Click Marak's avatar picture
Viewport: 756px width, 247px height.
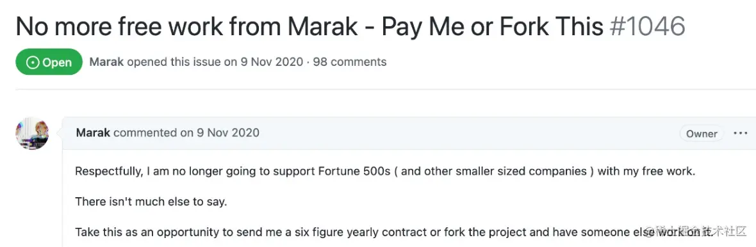click(x=32, y=133)
